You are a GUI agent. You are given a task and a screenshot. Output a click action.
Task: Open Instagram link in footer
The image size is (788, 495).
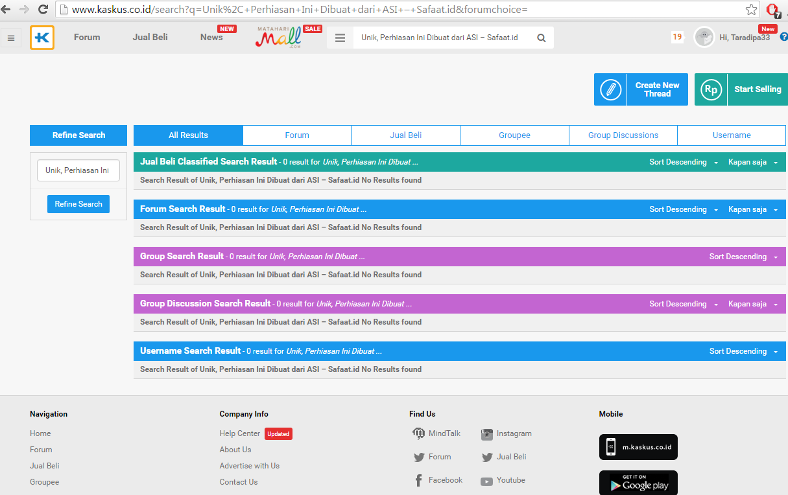click(506, 433)
